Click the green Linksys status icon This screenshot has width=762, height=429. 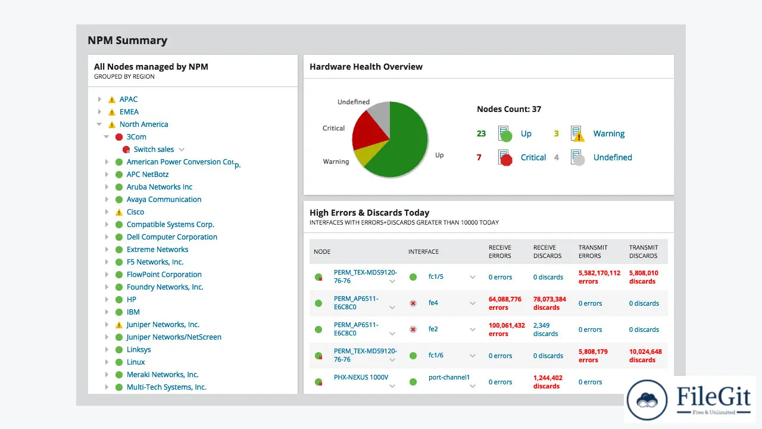[x=118, y=350]
